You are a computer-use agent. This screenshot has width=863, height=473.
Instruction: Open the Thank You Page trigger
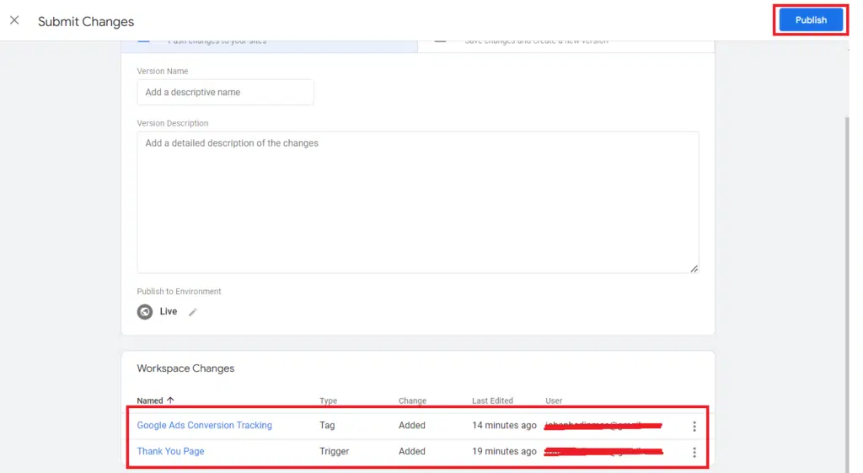tap(170, 452)
